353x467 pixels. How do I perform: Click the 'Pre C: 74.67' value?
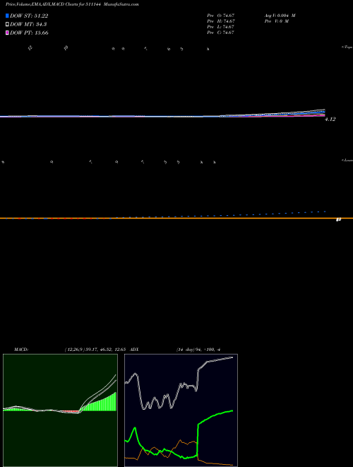click(x=221, y=33)
